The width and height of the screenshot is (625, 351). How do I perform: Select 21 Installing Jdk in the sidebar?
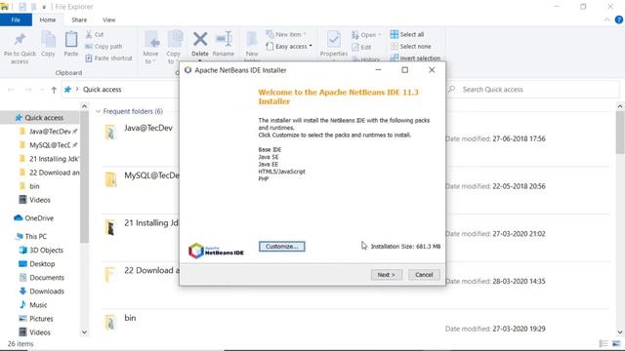tap(49, 159)
